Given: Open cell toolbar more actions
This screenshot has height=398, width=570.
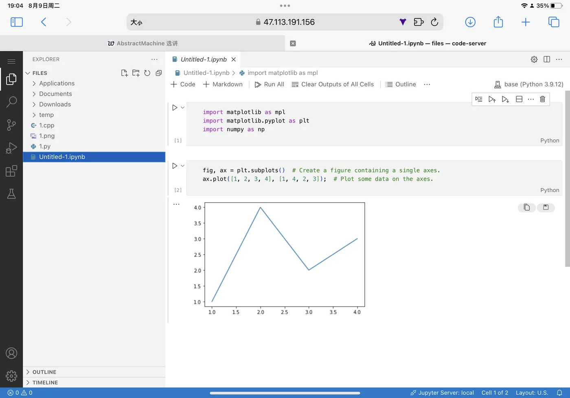Looking at the screenshot, I should coord(531,99).
